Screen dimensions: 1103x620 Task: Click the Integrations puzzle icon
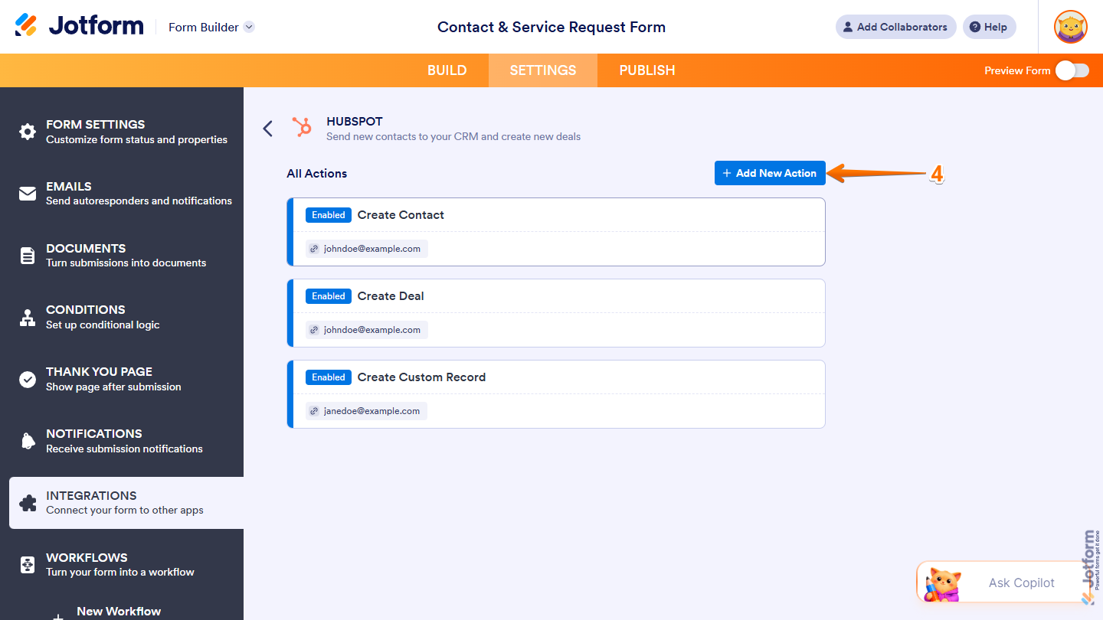tap(28, 503)
